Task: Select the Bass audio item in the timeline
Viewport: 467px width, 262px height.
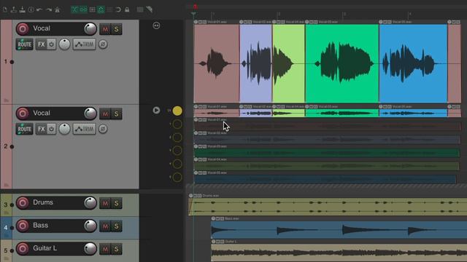Action: [x=339, y=230]
